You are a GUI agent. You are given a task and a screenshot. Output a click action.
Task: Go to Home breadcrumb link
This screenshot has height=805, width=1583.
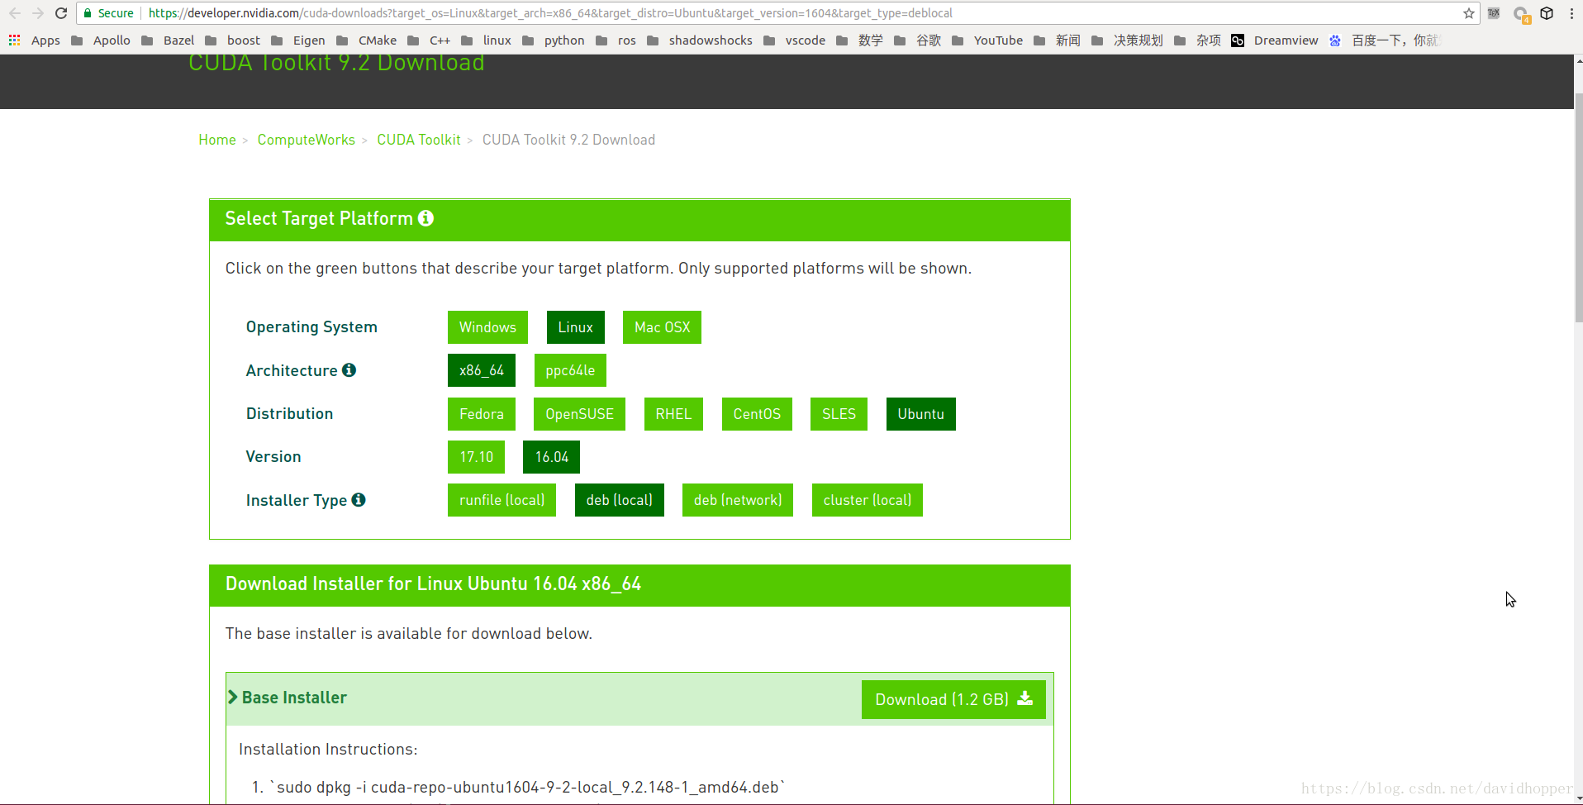[217, 140]
